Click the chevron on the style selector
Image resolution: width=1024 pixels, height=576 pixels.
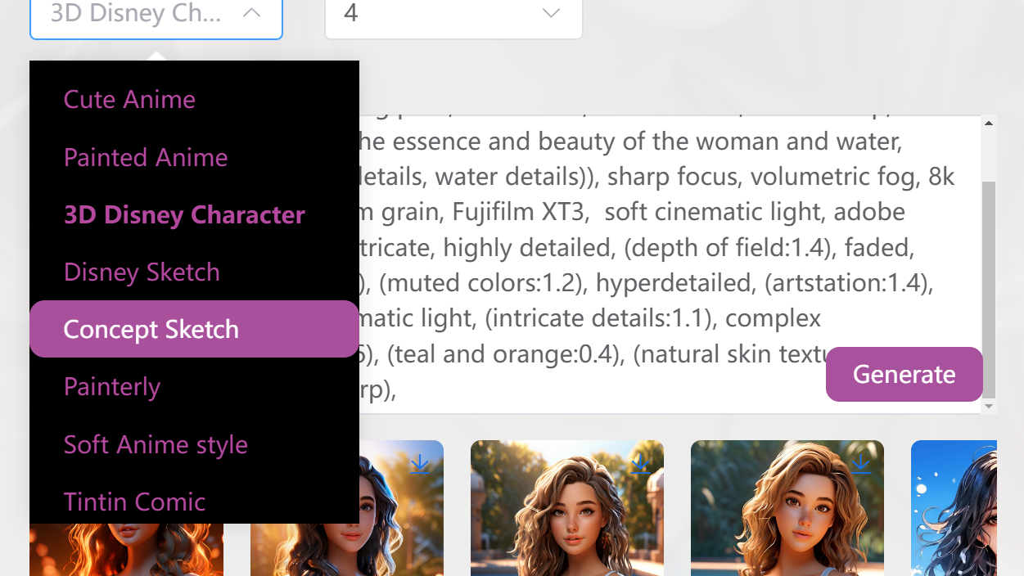252,13
